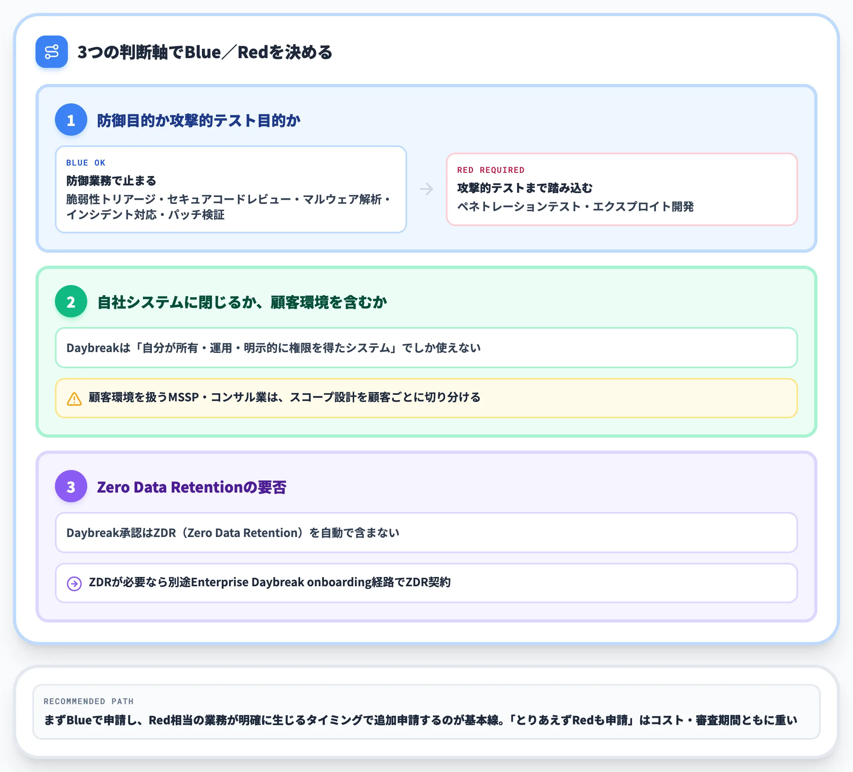Click the blue flow-route icon beside the title

click(52, 52)
